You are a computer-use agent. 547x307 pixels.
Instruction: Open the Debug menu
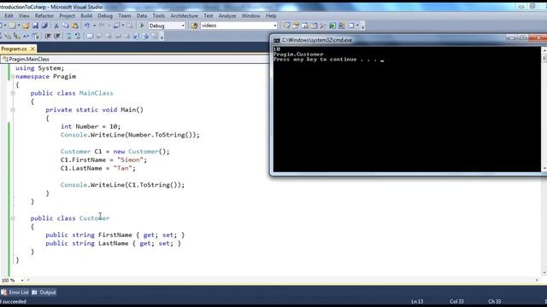(105, 15)
